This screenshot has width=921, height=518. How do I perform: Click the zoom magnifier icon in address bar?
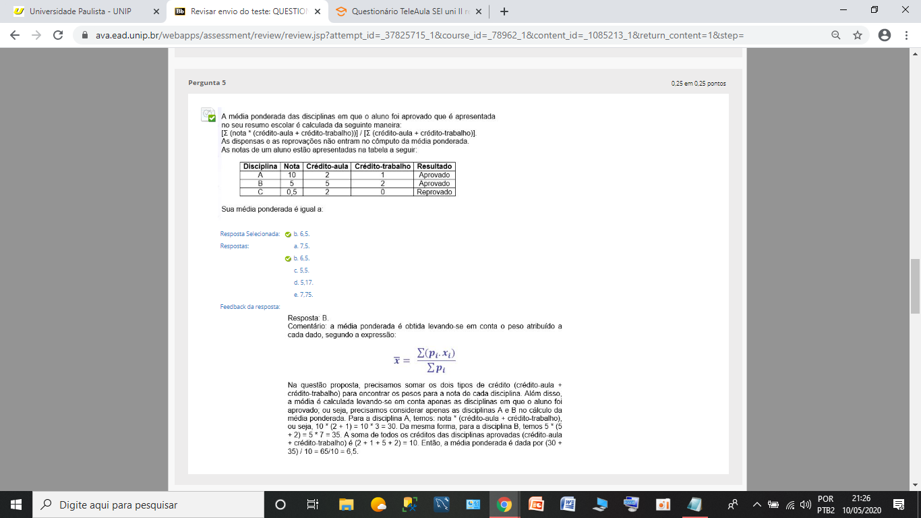(836, 35)
